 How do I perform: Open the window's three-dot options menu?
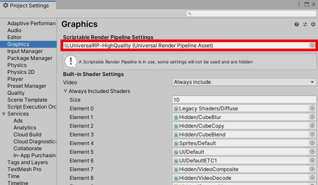299,4
